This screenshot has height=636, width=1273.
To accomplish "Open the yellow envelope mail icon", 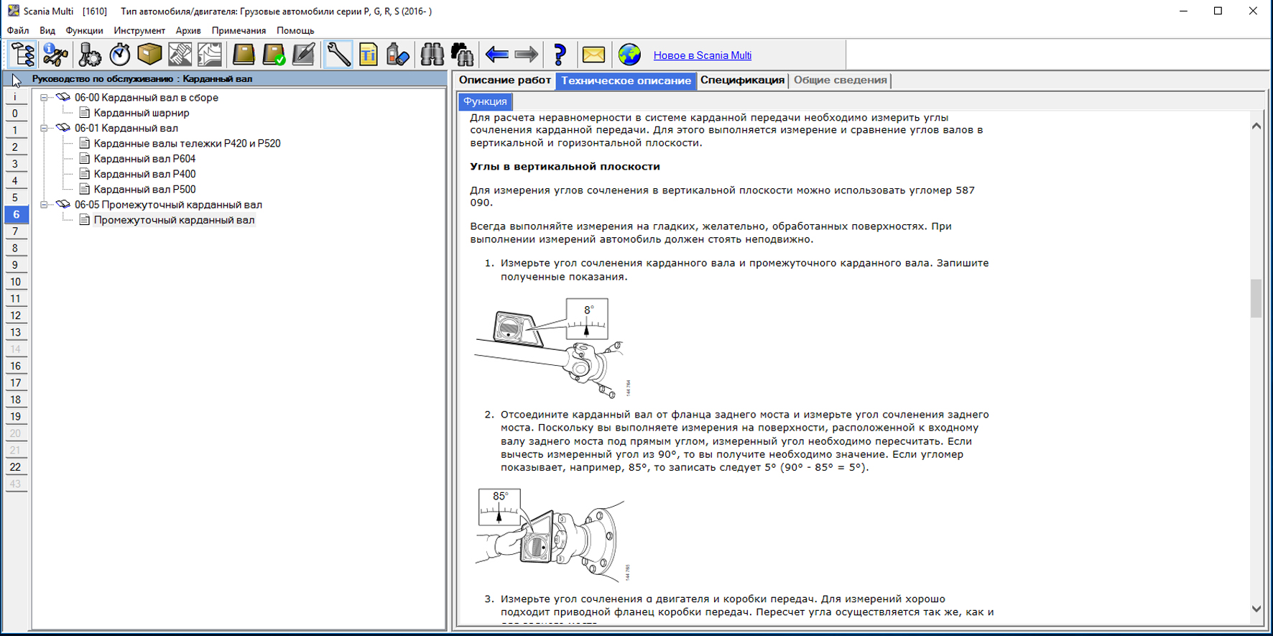I will click(x=593, y=55).
